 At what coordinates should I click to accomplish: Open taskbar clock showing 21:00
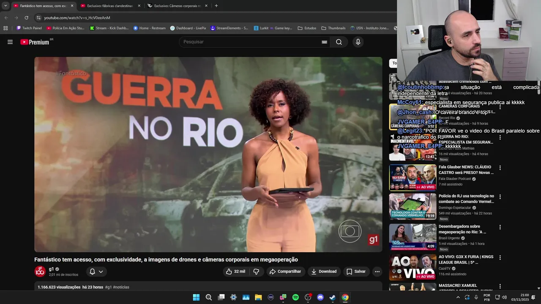[x=520, y=297]
